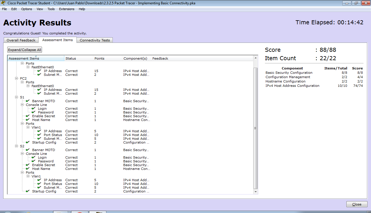Image resolution: width=371 pixels, height=213 pixels.
Task: Collapse the PC2 tree node
Action: coord(16,78)
